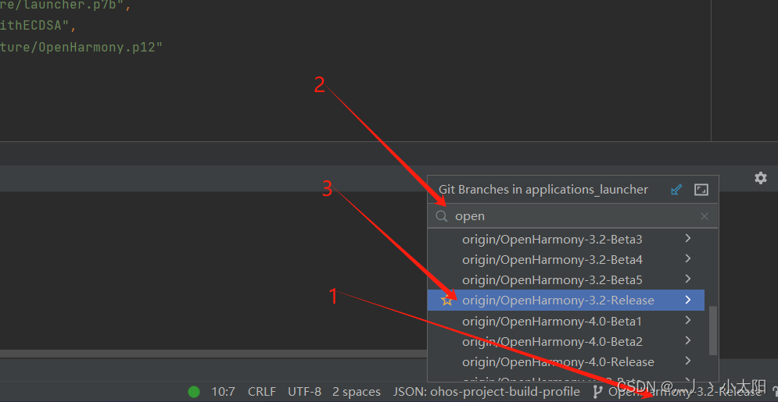This screenshot has height=402, width=778.
Task: Open Git branch widget in status bar
Action: pyautogui.click(x=679, y=392)
